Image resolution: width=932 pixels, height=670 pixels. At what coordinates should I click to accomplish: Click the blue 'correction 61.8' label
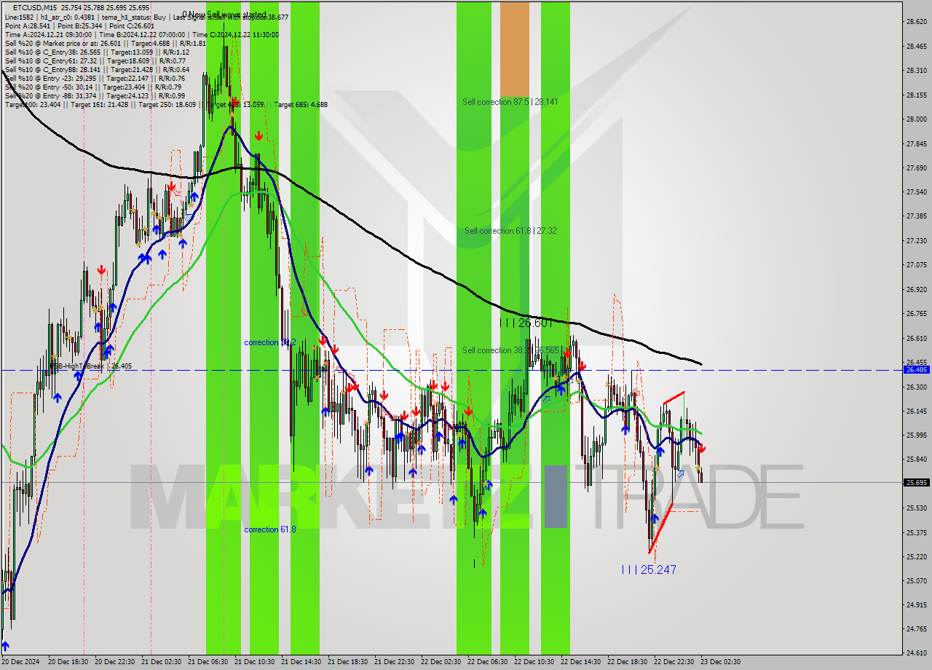(x=270, y=529)
